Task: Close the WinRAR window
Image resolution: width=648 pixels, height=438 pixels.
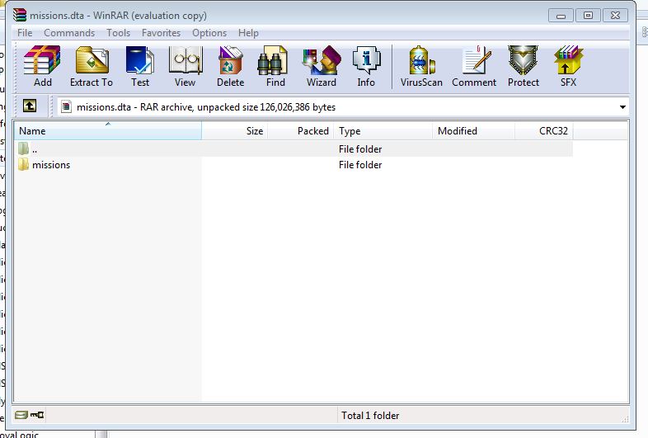Action: [615, 16]
